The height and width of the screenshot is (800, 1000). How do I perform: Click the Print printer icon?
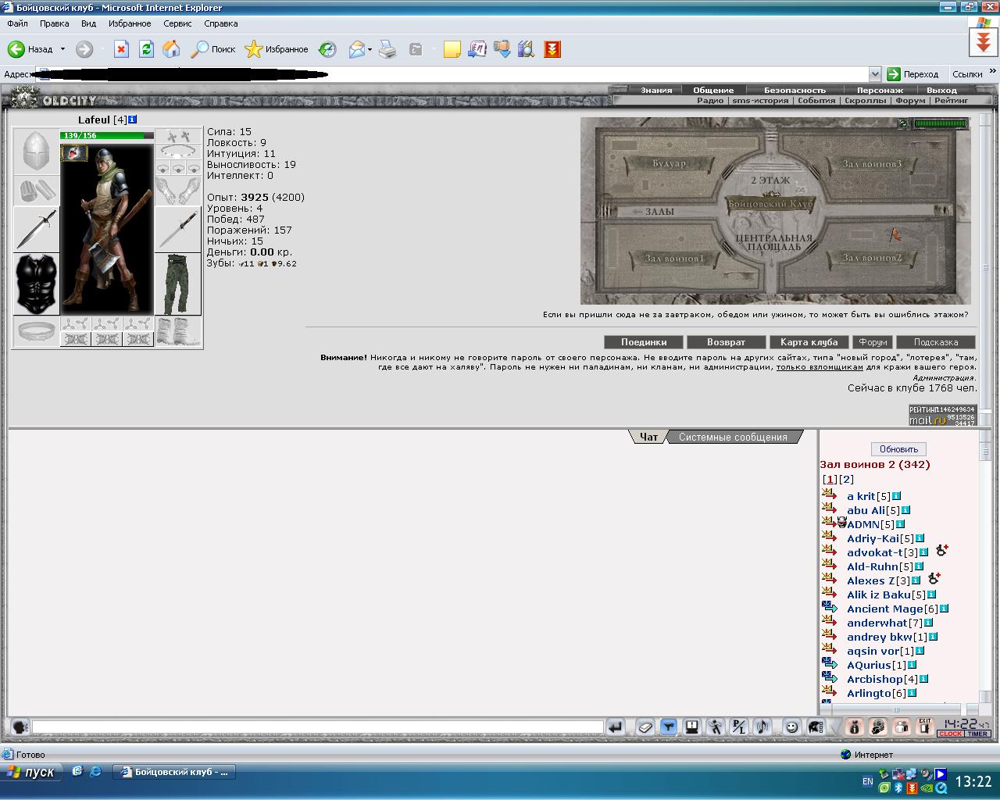[387, 49]
